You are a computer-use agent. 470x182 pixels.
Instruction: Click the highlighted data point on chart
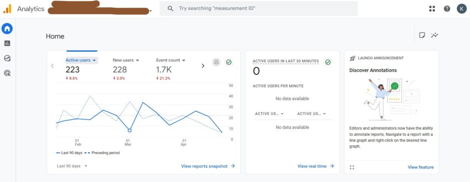[129, 131]
